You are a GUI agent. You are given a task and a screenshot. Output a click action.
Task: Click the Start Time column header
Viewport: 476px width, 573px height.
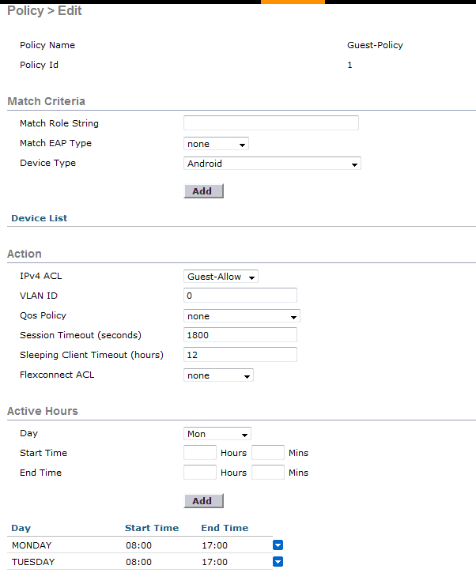(x=152, y=528)
